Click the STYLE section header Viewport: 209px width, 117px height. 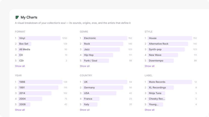(x=148, y=32)
